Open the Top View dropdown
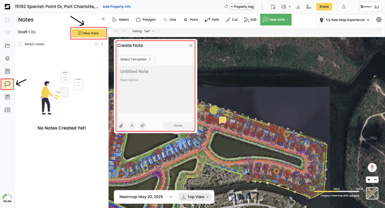Screen dimensions: 385x208 (195, 197)
